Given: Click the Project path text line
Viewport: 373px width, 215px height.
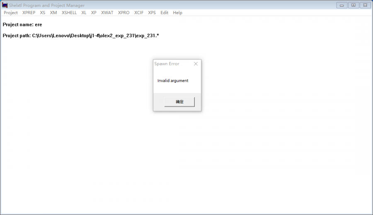Looking at the screenshot, I should 81,36.
